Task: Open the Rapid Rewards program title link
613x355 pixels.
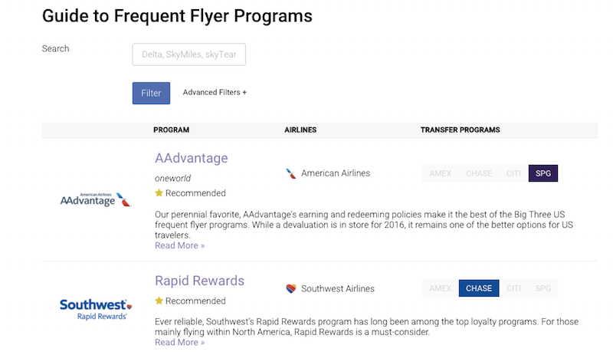Action: click(x=199, y=281)
